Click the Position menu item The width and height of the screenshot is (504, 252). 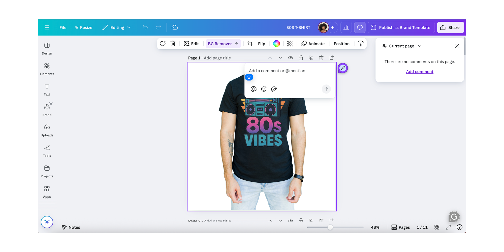point(341,43)
